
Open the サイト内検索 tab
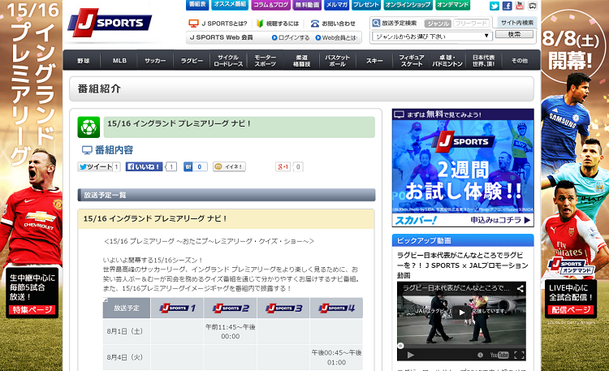[x=517, y=23]
